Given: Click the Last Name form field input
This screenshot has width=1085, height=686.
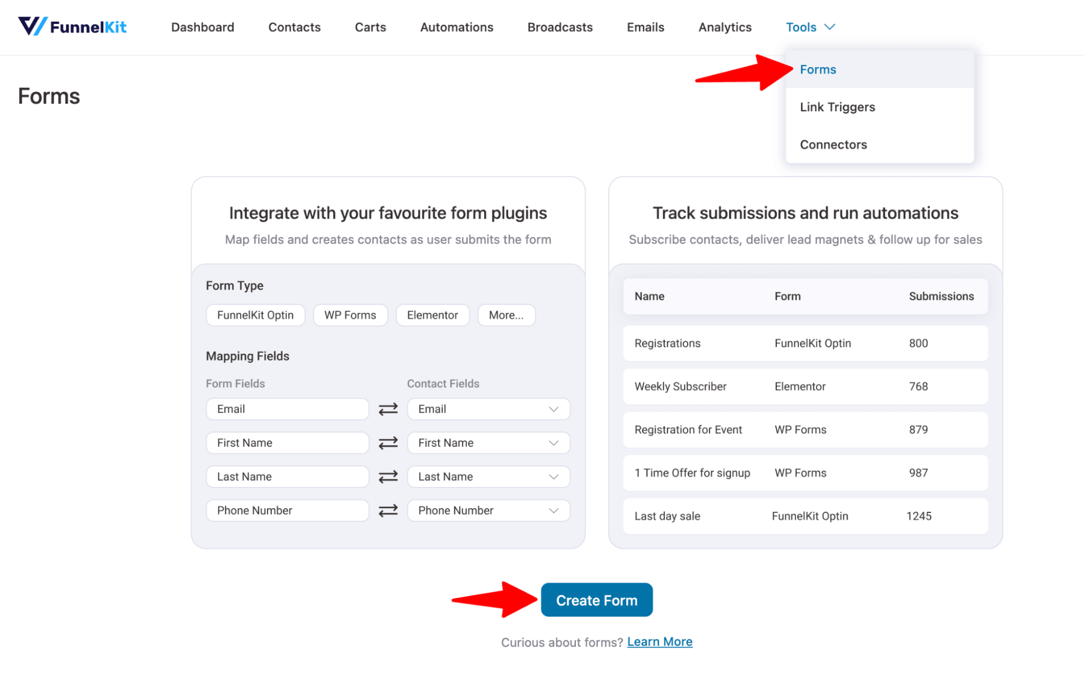Looking at the screenshot, I should (288, 477).
